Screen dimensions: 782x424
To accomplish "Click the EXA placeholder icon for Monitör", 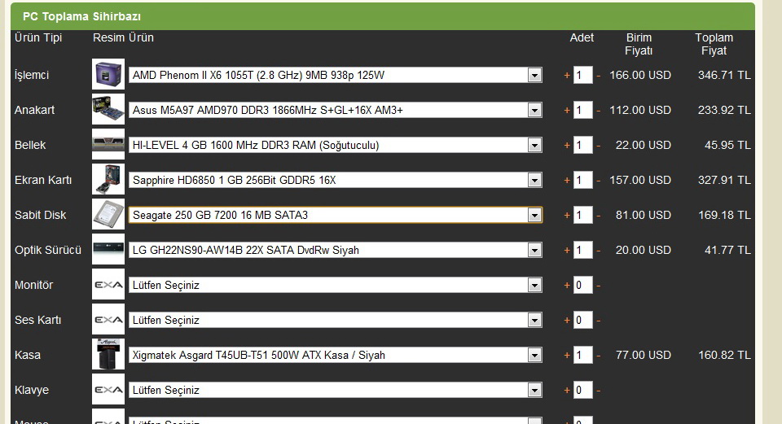I will click(108, 285).
